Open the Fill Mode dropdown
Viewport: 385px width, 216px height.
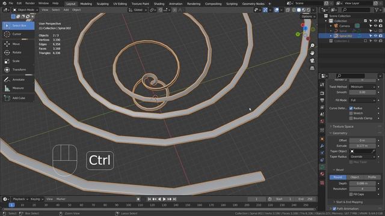[x=362, y=100]
